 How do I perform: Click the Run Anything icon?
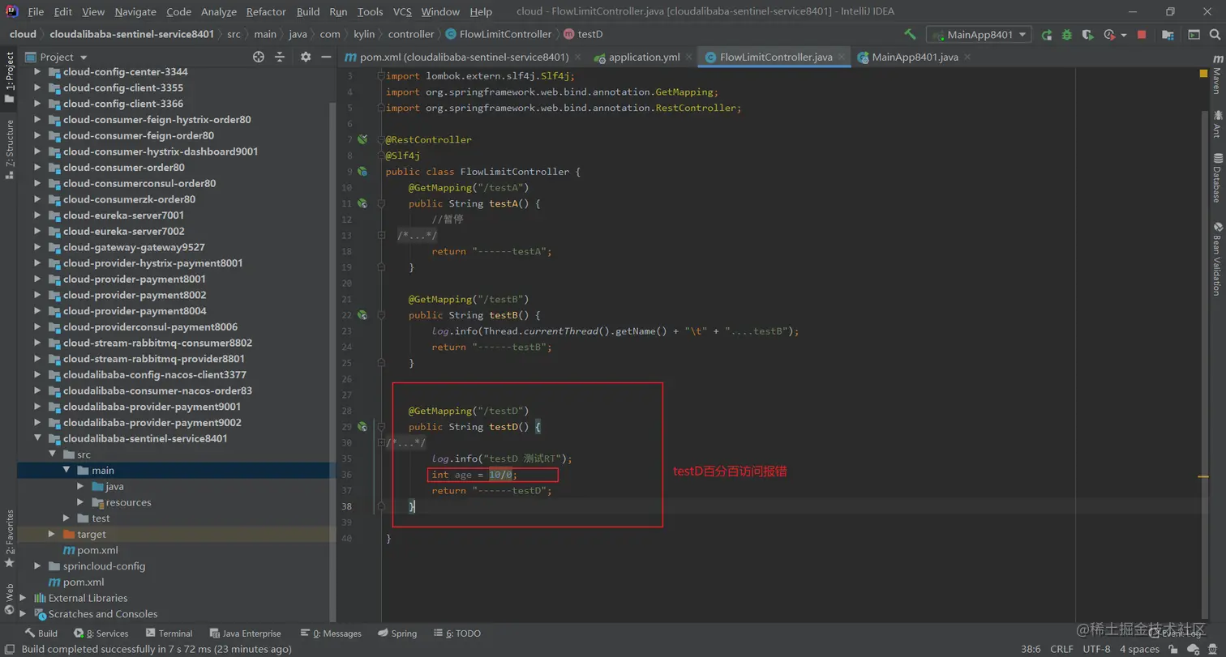point(1194,35)
